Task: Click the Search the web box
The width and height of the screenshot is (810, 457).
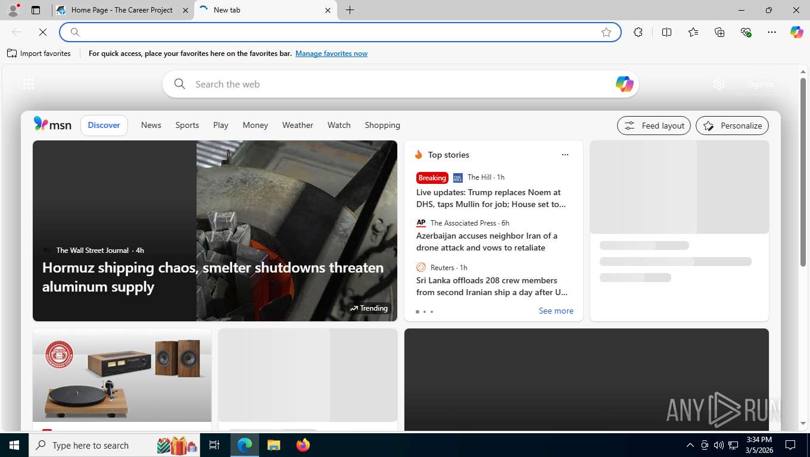Action: pos(400,84)
